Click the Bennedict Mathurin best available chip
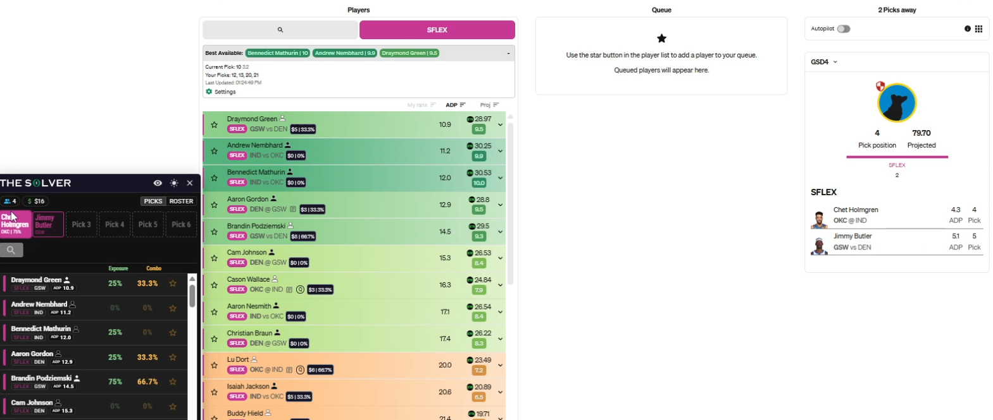The width and height of the screenshot is (993, 420). (x=278, y=54)
